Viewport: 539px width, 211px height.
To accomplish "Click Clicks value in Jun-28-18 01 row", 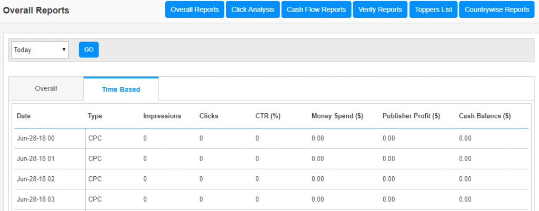I will 201,159.
